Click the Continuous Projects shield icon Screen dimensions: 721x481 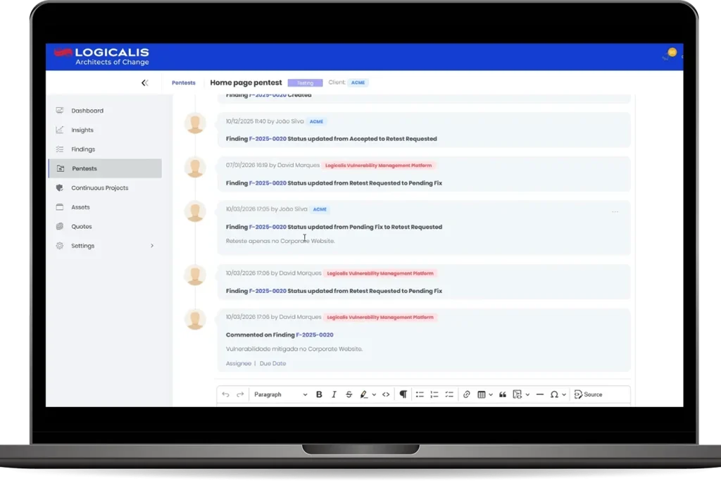click(60, 187)
